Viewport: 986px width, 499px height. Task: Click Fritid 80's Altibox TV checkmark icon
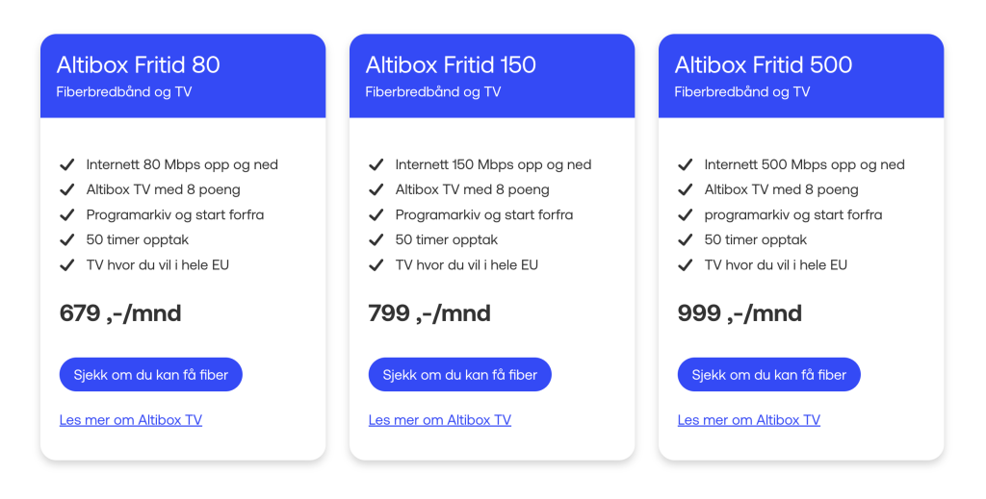pos(67,190)
